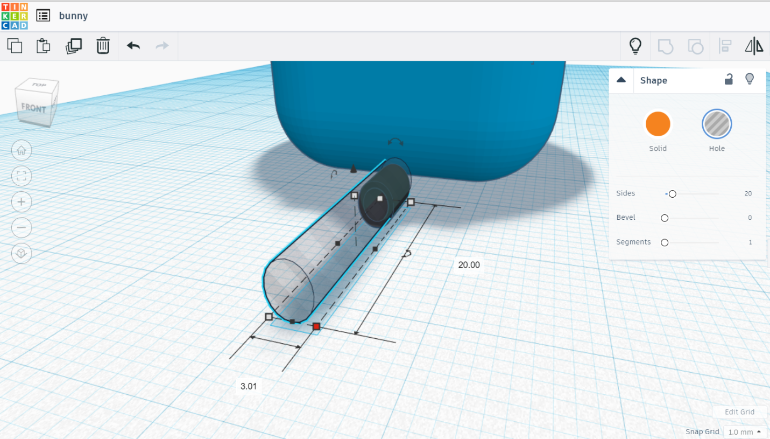770x439 pixels.
Task: Open the Snap Grid 1.0 mm dropdown
Action: point(745,432)
